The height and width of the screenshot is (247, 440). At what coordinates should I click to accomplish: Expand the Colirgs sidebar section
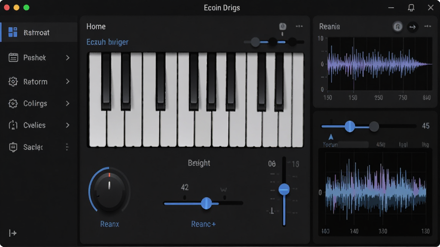(67, 103)
